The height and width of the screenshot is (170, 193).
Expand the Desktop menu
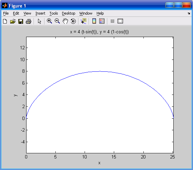pyautogui.click(x=68, y=13)
